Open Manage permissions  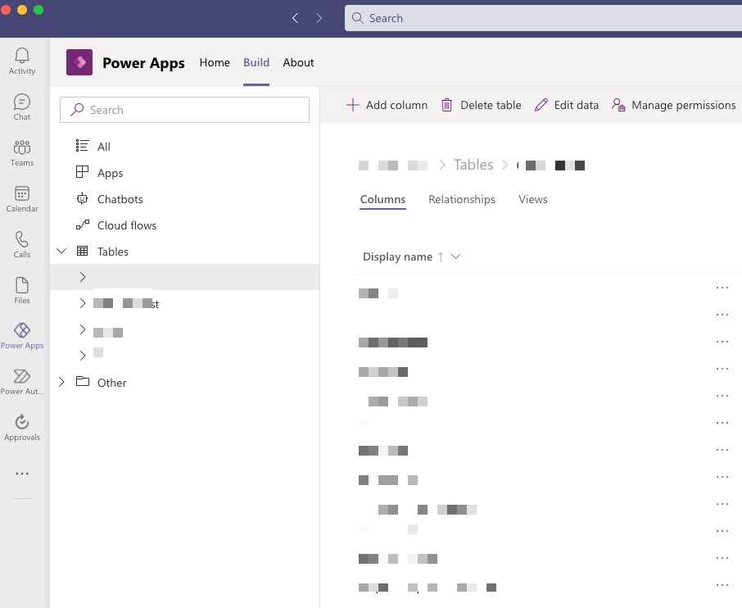673,105
